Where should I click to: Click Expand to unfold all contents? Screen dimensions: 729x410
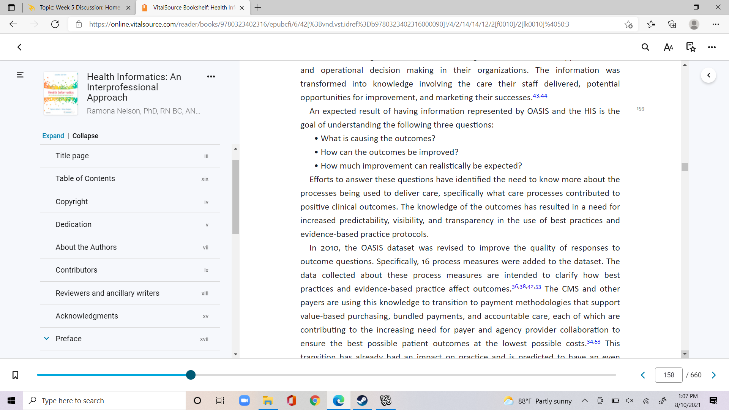click(x=53, y=136)
